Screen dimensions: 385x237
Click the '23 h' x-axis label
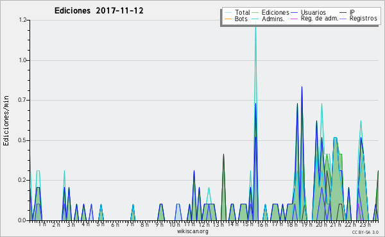365,224
